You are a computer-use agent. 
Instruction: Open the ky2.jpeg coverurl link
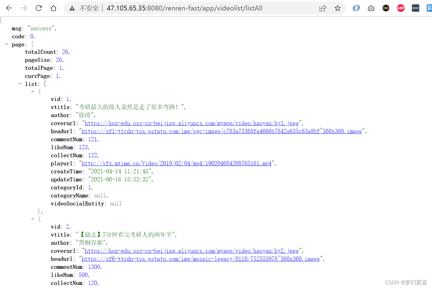click(x=192, y=251)
